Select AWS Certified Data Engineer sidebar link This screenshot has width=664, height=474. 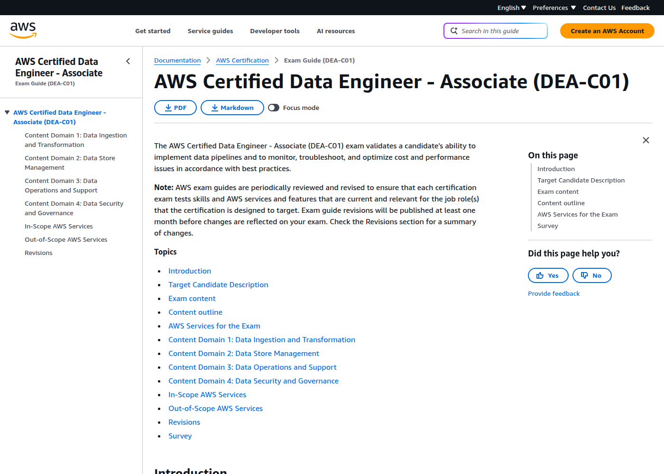[x=60, y=117]
